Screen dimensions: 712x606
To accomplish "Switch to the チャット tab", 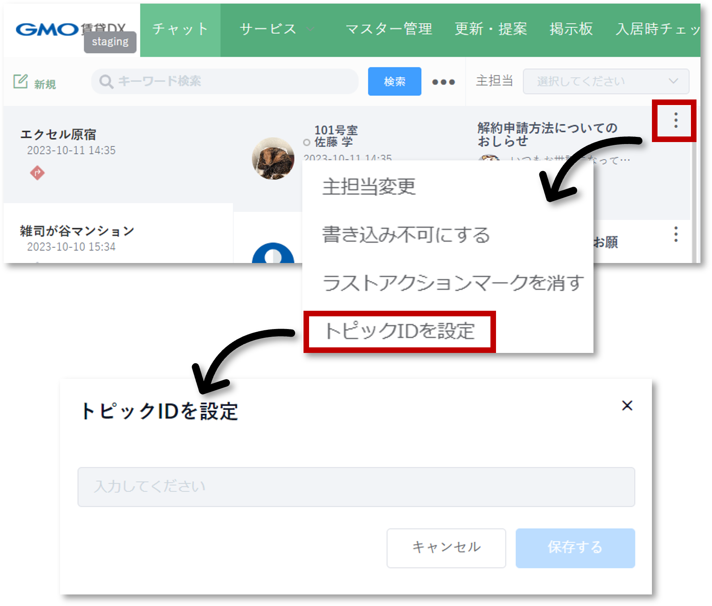I will pos(179,29).
